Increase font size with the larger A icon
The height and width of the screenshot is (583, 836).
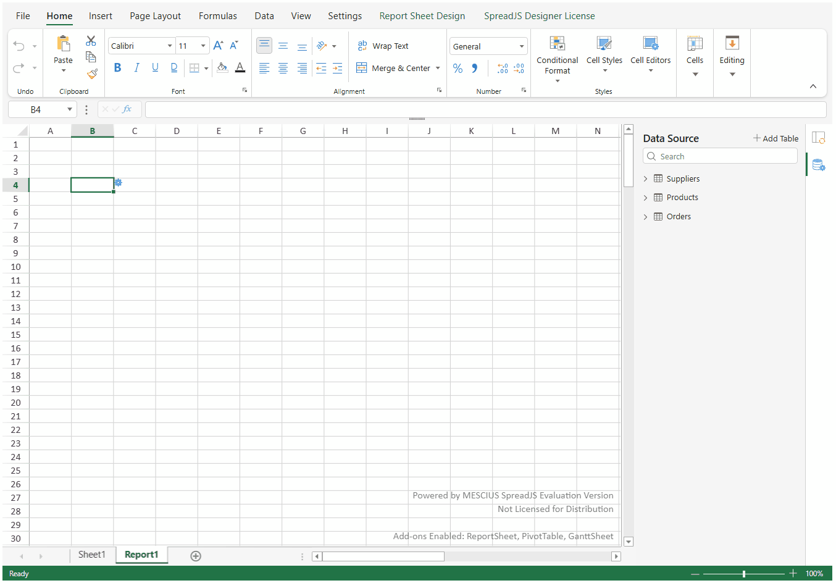(218, 46)
